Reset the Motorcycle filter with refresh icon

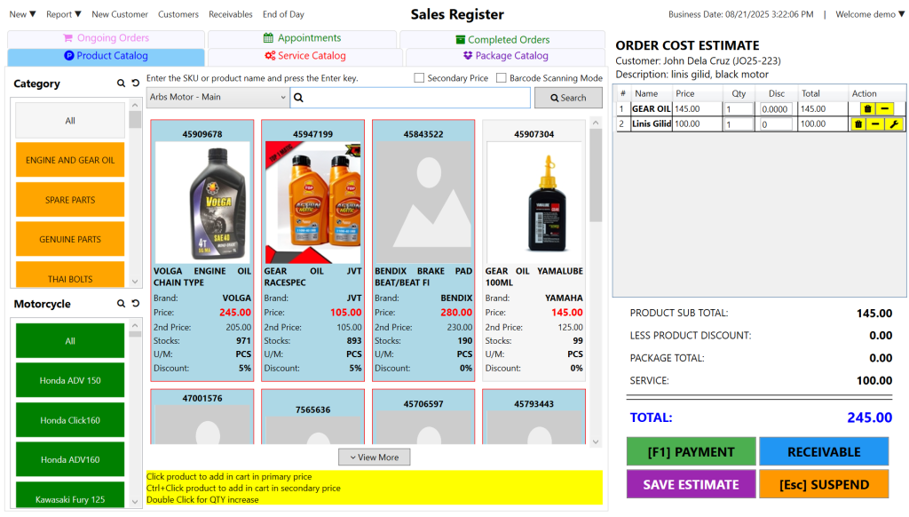(x=136, y=304)
